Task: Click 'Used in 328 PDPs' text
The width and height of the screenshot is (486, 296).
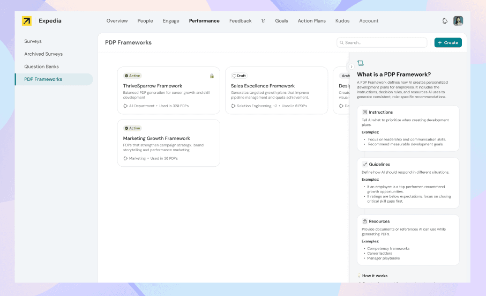Action: (x=174, y=106)
